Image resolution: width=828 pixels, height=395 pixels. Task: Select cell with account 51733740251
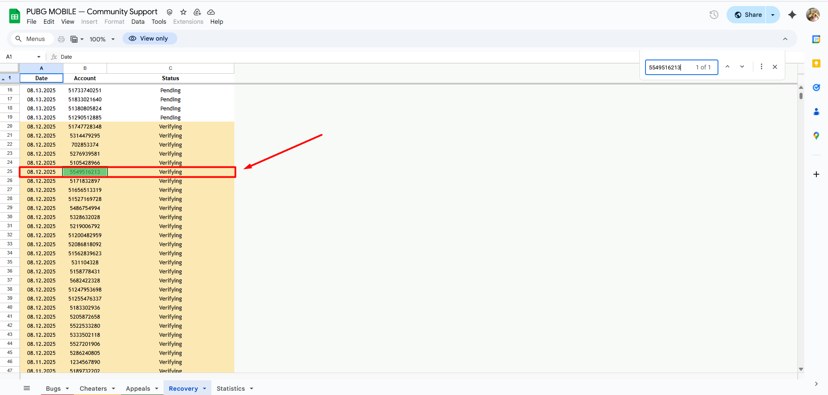pos(85,91)
